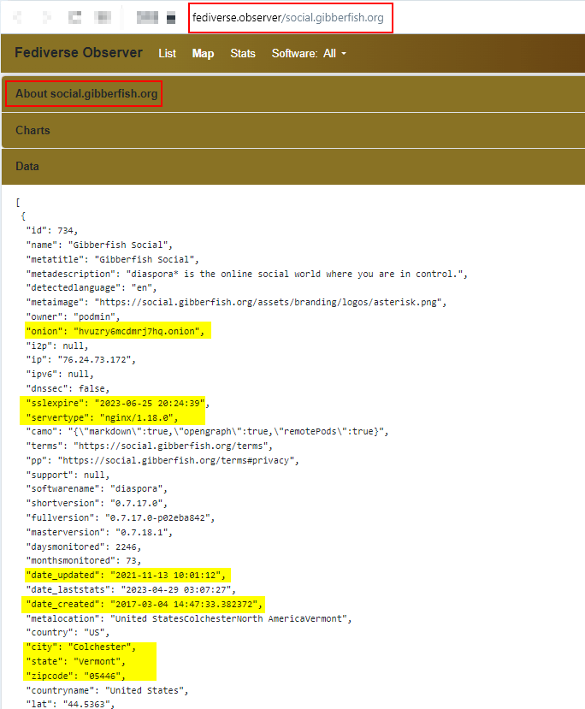This screenshot has width=585, height=709.
Task: Click the pp terms#privacy URL line
Action: point(162,461)
